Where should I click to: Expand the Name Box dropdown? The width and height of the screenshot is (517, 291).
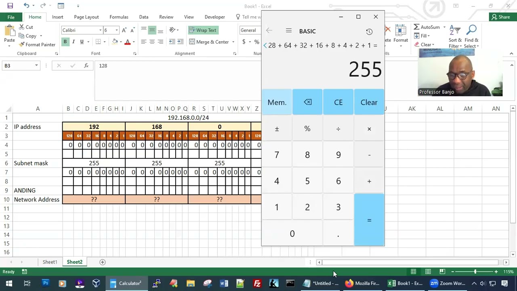(36, 65)
